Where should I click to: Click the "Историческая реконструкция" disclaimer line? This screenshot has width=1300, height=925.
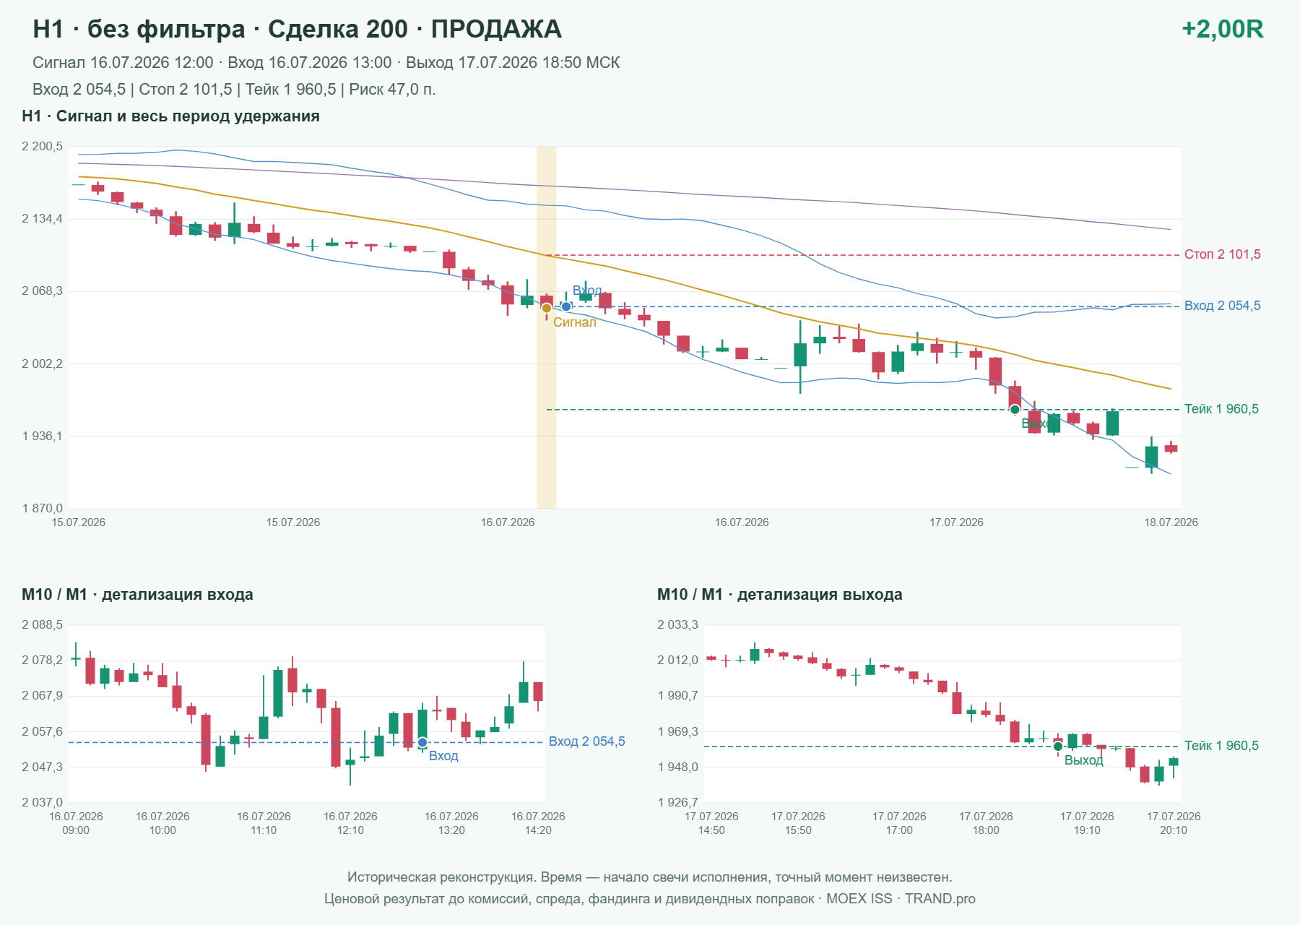[x=650, y=877]
